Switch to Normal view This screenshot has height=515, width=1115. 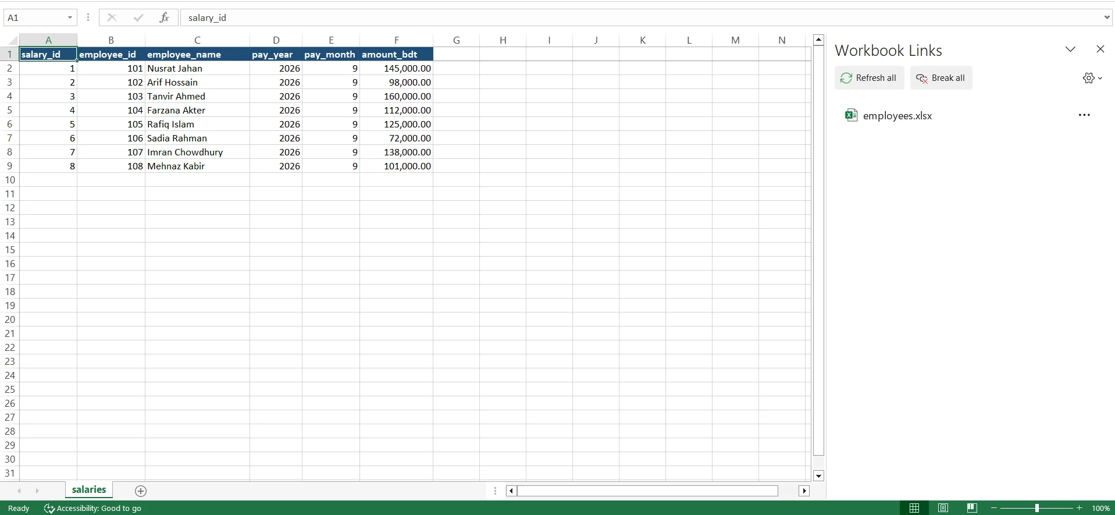914,508
